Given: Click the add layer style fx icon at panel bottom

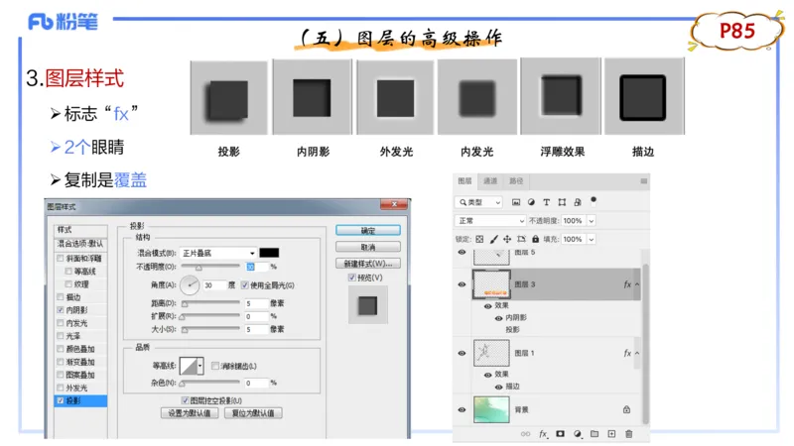Looking at the screenshot, I should 543,434.
